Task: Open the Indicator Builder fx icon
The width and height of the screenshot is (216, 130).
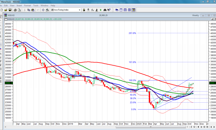Action: point(92,10)
